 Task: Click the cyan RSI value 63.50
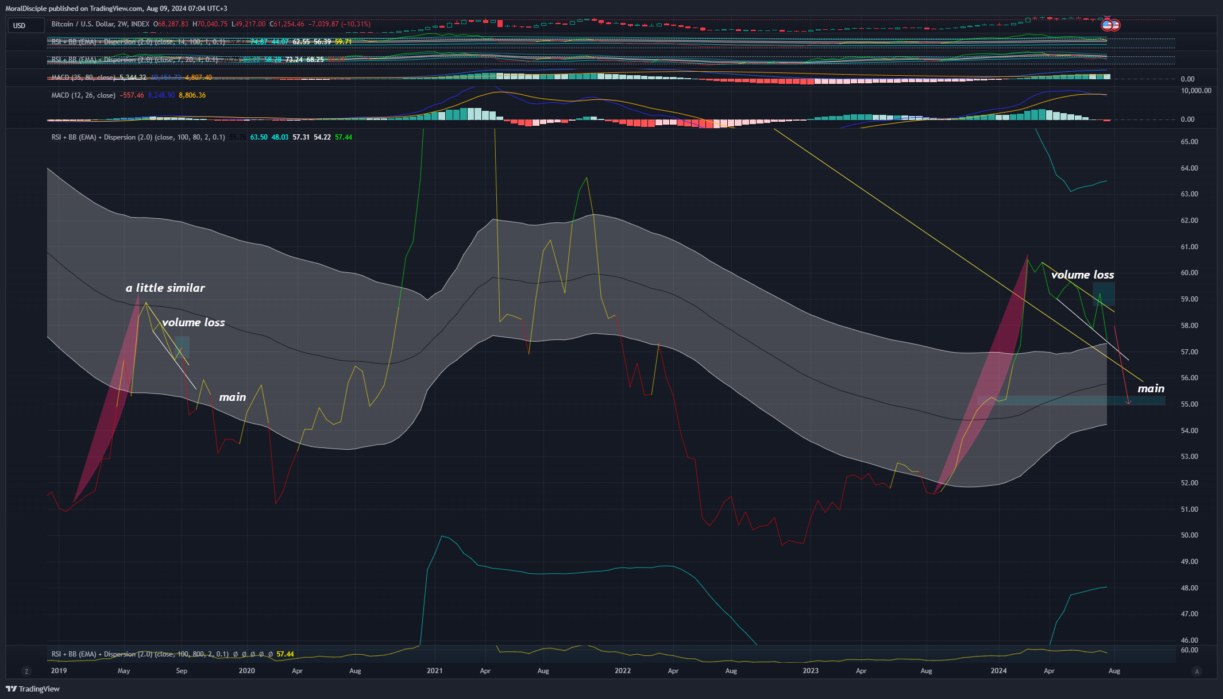click(x=259, y=137)
